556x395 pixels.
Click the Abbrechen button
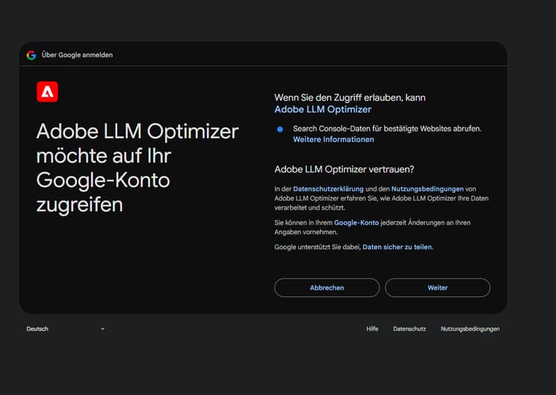pyautogui.click(x=327, y=288)
